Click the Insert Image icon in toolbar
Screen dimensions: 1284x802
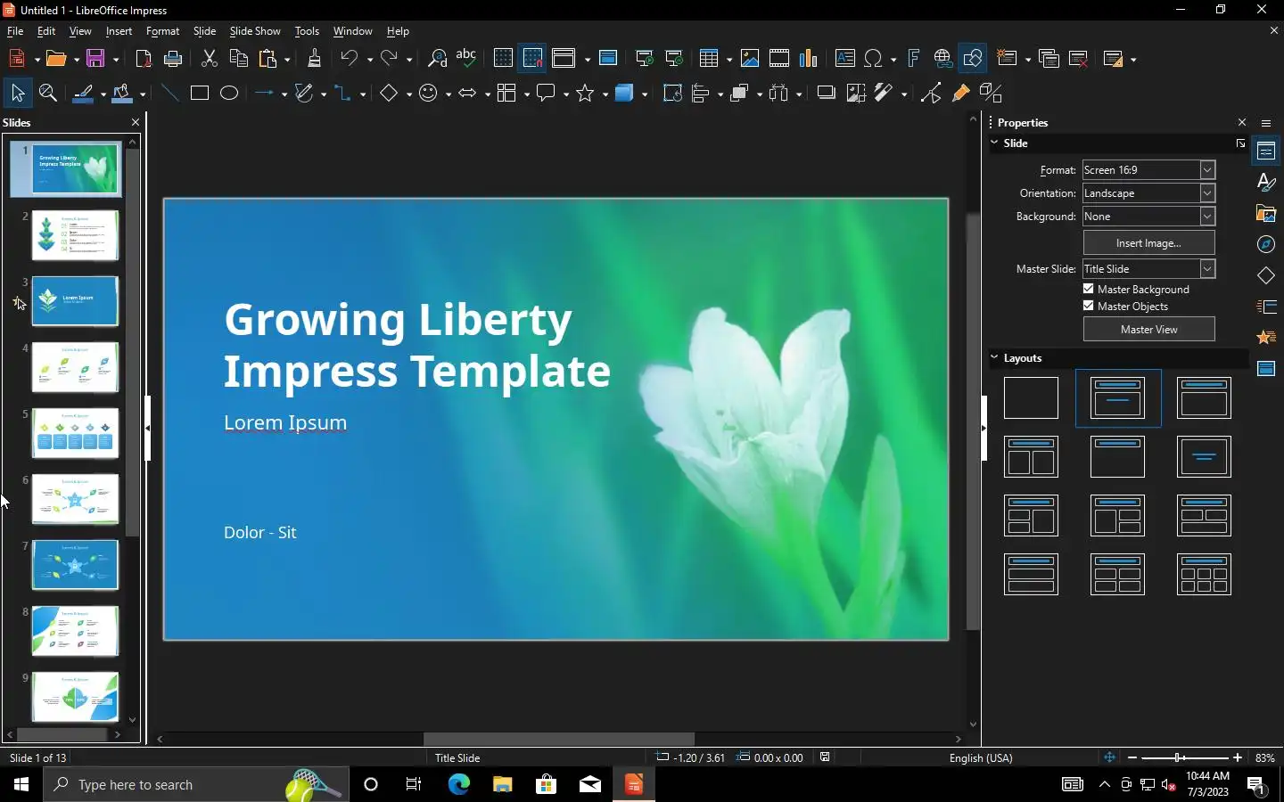point(750,59)
